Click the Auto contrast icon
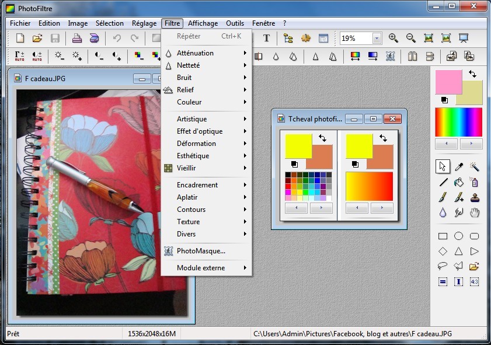The height and width of the screenshot is (345, 491). tap(37, 56)
